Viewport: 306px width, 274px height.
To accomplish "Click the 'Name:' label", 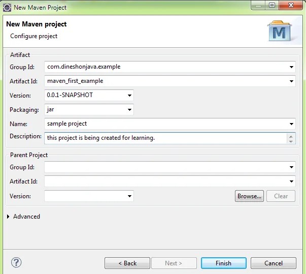I will click(x=19, y=124).
